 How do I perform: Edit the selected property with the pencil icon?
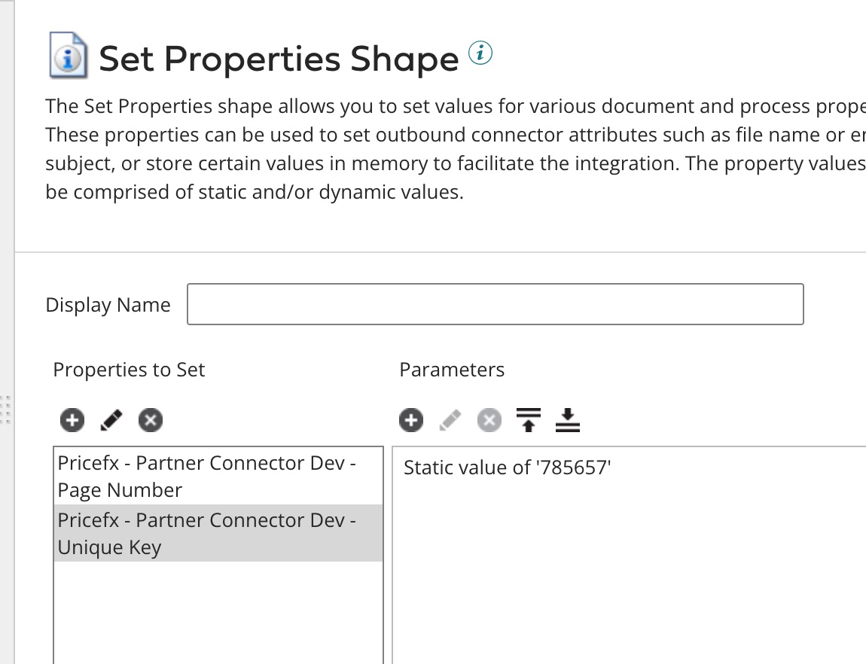click(111, 420)
